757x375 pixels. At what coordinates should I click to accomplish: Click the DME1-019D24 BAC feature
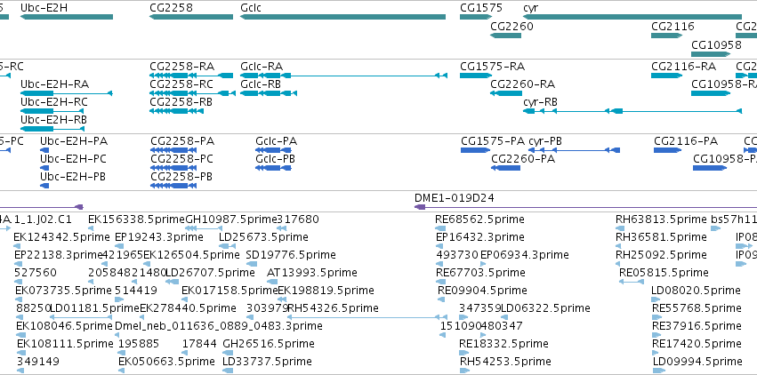point(585,207)
